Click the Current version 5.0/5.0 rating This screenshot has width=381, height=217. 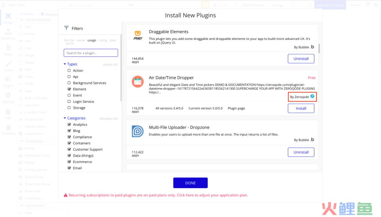(205, 108)
